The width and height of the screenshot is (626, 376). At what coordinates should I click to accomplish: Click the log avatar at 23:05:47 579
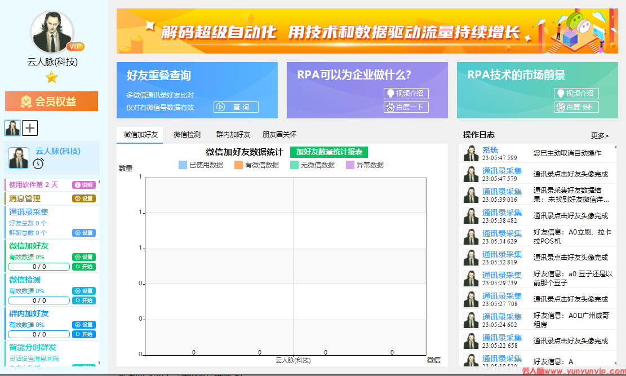(471, 174)
